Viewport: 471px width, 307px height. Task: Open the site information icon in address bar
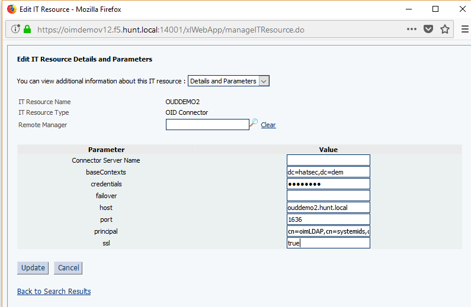[x=15, y=29]
